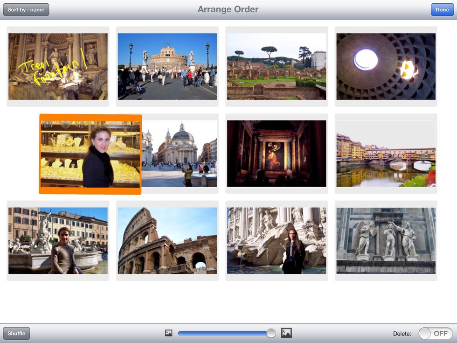
Task: Open the Sort by name options
Action: [x=26, y=9]
